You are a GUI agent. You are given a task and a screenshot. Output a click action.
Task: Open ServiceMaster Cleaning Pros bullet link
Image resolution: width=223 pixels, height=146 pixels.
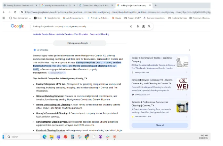click(x=51, y=122)
